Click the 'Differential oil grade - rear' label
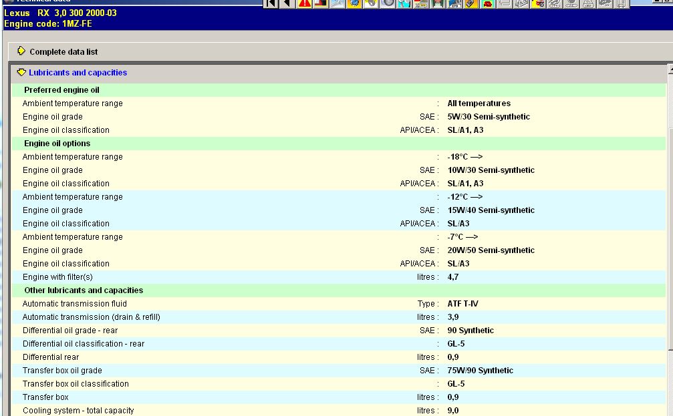Screen dimensions: 673x416 (70, 331)
